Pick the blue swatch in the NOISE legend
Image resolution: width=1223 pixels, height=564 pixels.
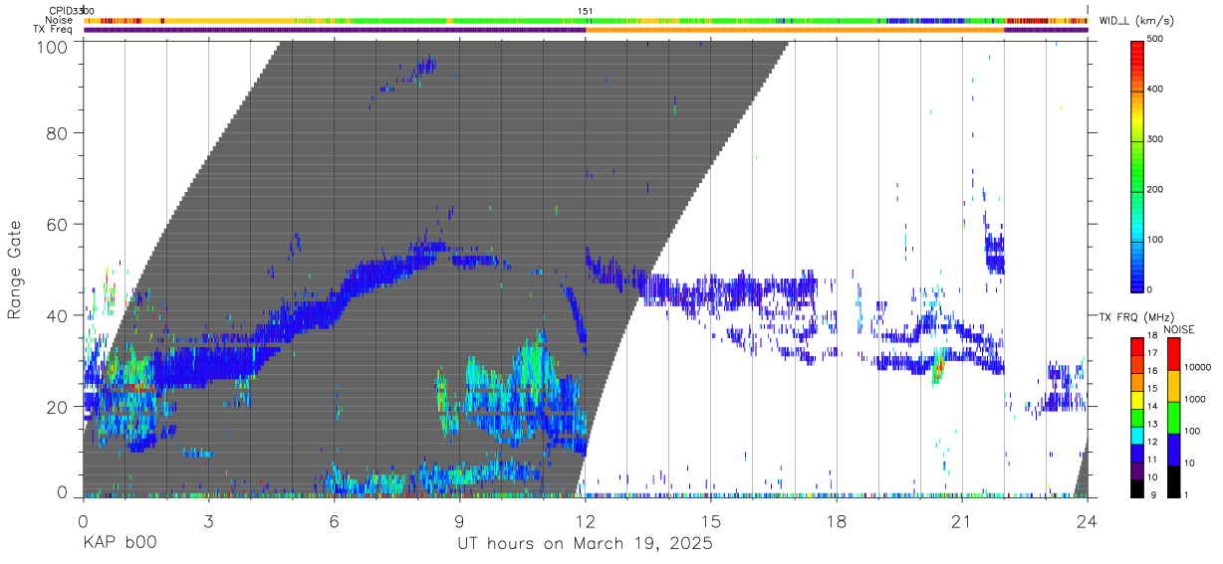1173,449
